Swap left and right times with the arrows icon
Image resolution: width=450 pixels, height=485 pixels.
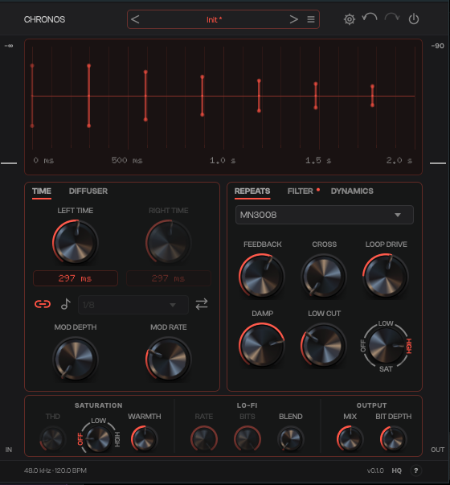coord(202,304)
